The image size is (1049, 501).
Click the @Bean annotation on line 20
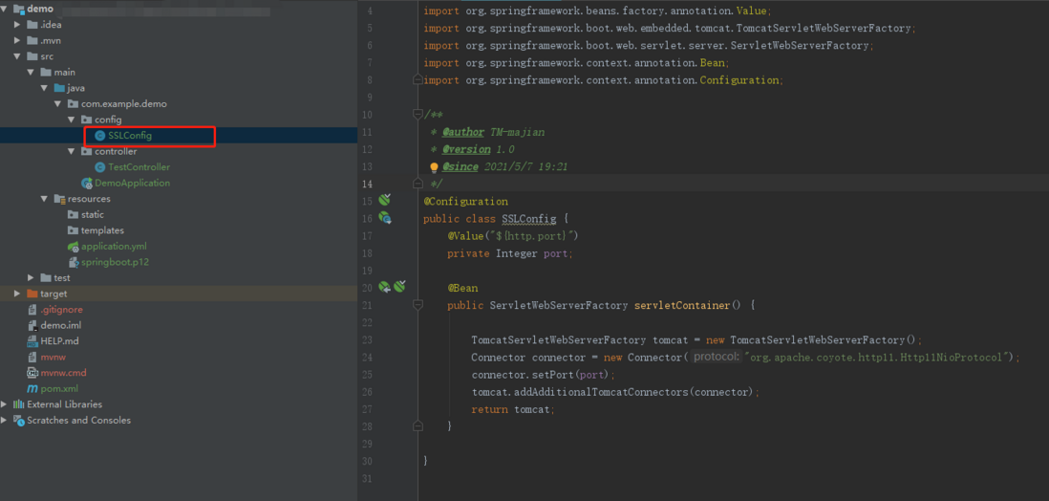tap(463, 288)
